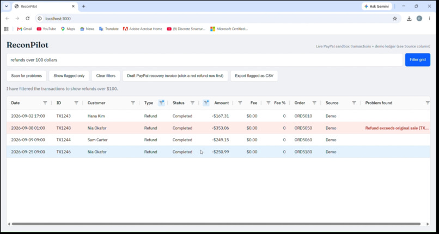Open the Discrete Structur... bookmark
Viewport: 439px width, 234px height.
[x=186, y=29]
